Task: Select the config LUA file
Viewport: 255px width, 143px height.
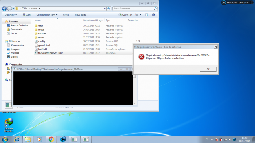Action: point(42,41)
